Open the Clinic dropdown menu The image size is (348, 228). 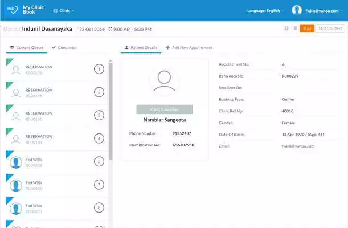64,10
